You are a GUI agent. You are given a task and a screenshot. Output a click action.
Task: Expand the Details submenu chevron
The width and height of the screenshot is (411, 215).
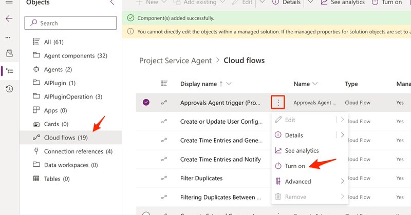[342, 135]
